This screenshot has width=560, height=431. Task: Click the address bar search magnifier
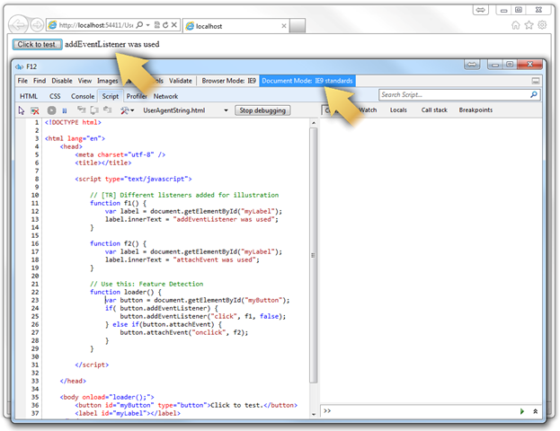(140, 25)
